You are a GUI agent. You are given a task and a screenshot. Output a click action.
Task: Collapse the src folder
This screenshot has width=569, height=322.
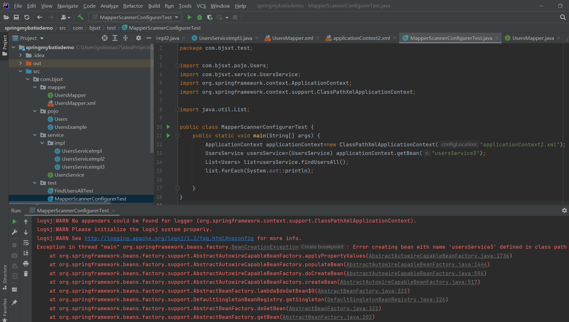tap(20, 71)
